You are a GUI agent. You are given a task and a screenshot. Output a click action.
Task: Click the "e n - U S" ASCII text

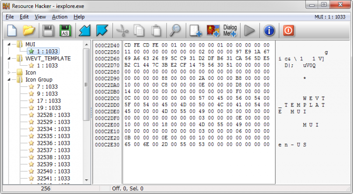(292, 145)
